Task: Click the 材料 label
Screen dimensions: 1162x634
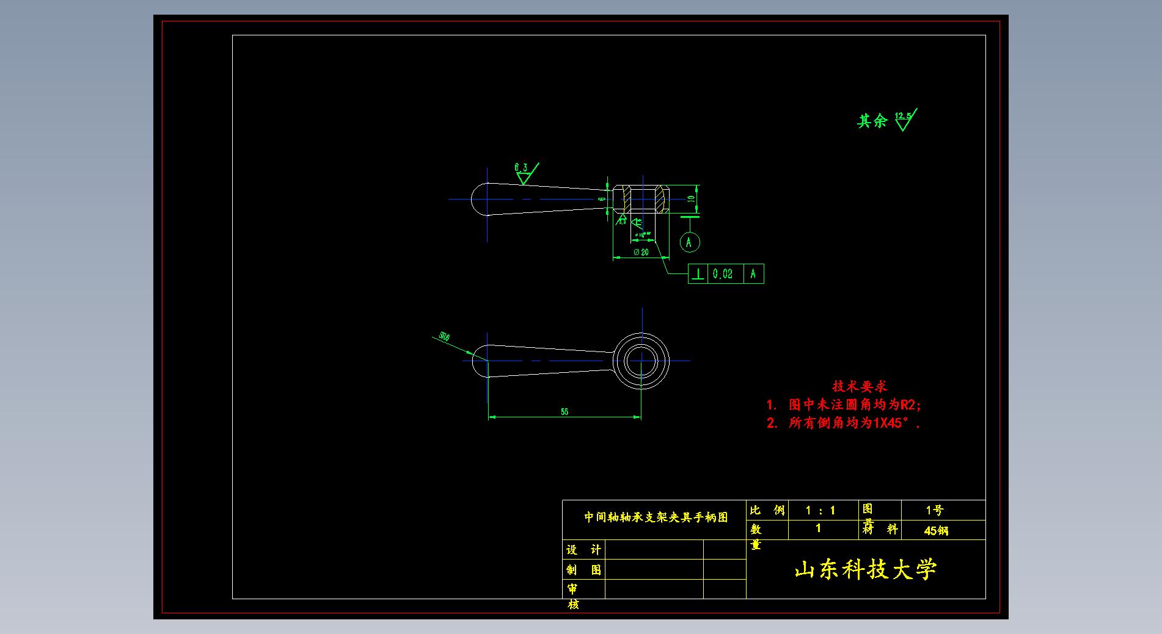Action: tap(880, 529)
